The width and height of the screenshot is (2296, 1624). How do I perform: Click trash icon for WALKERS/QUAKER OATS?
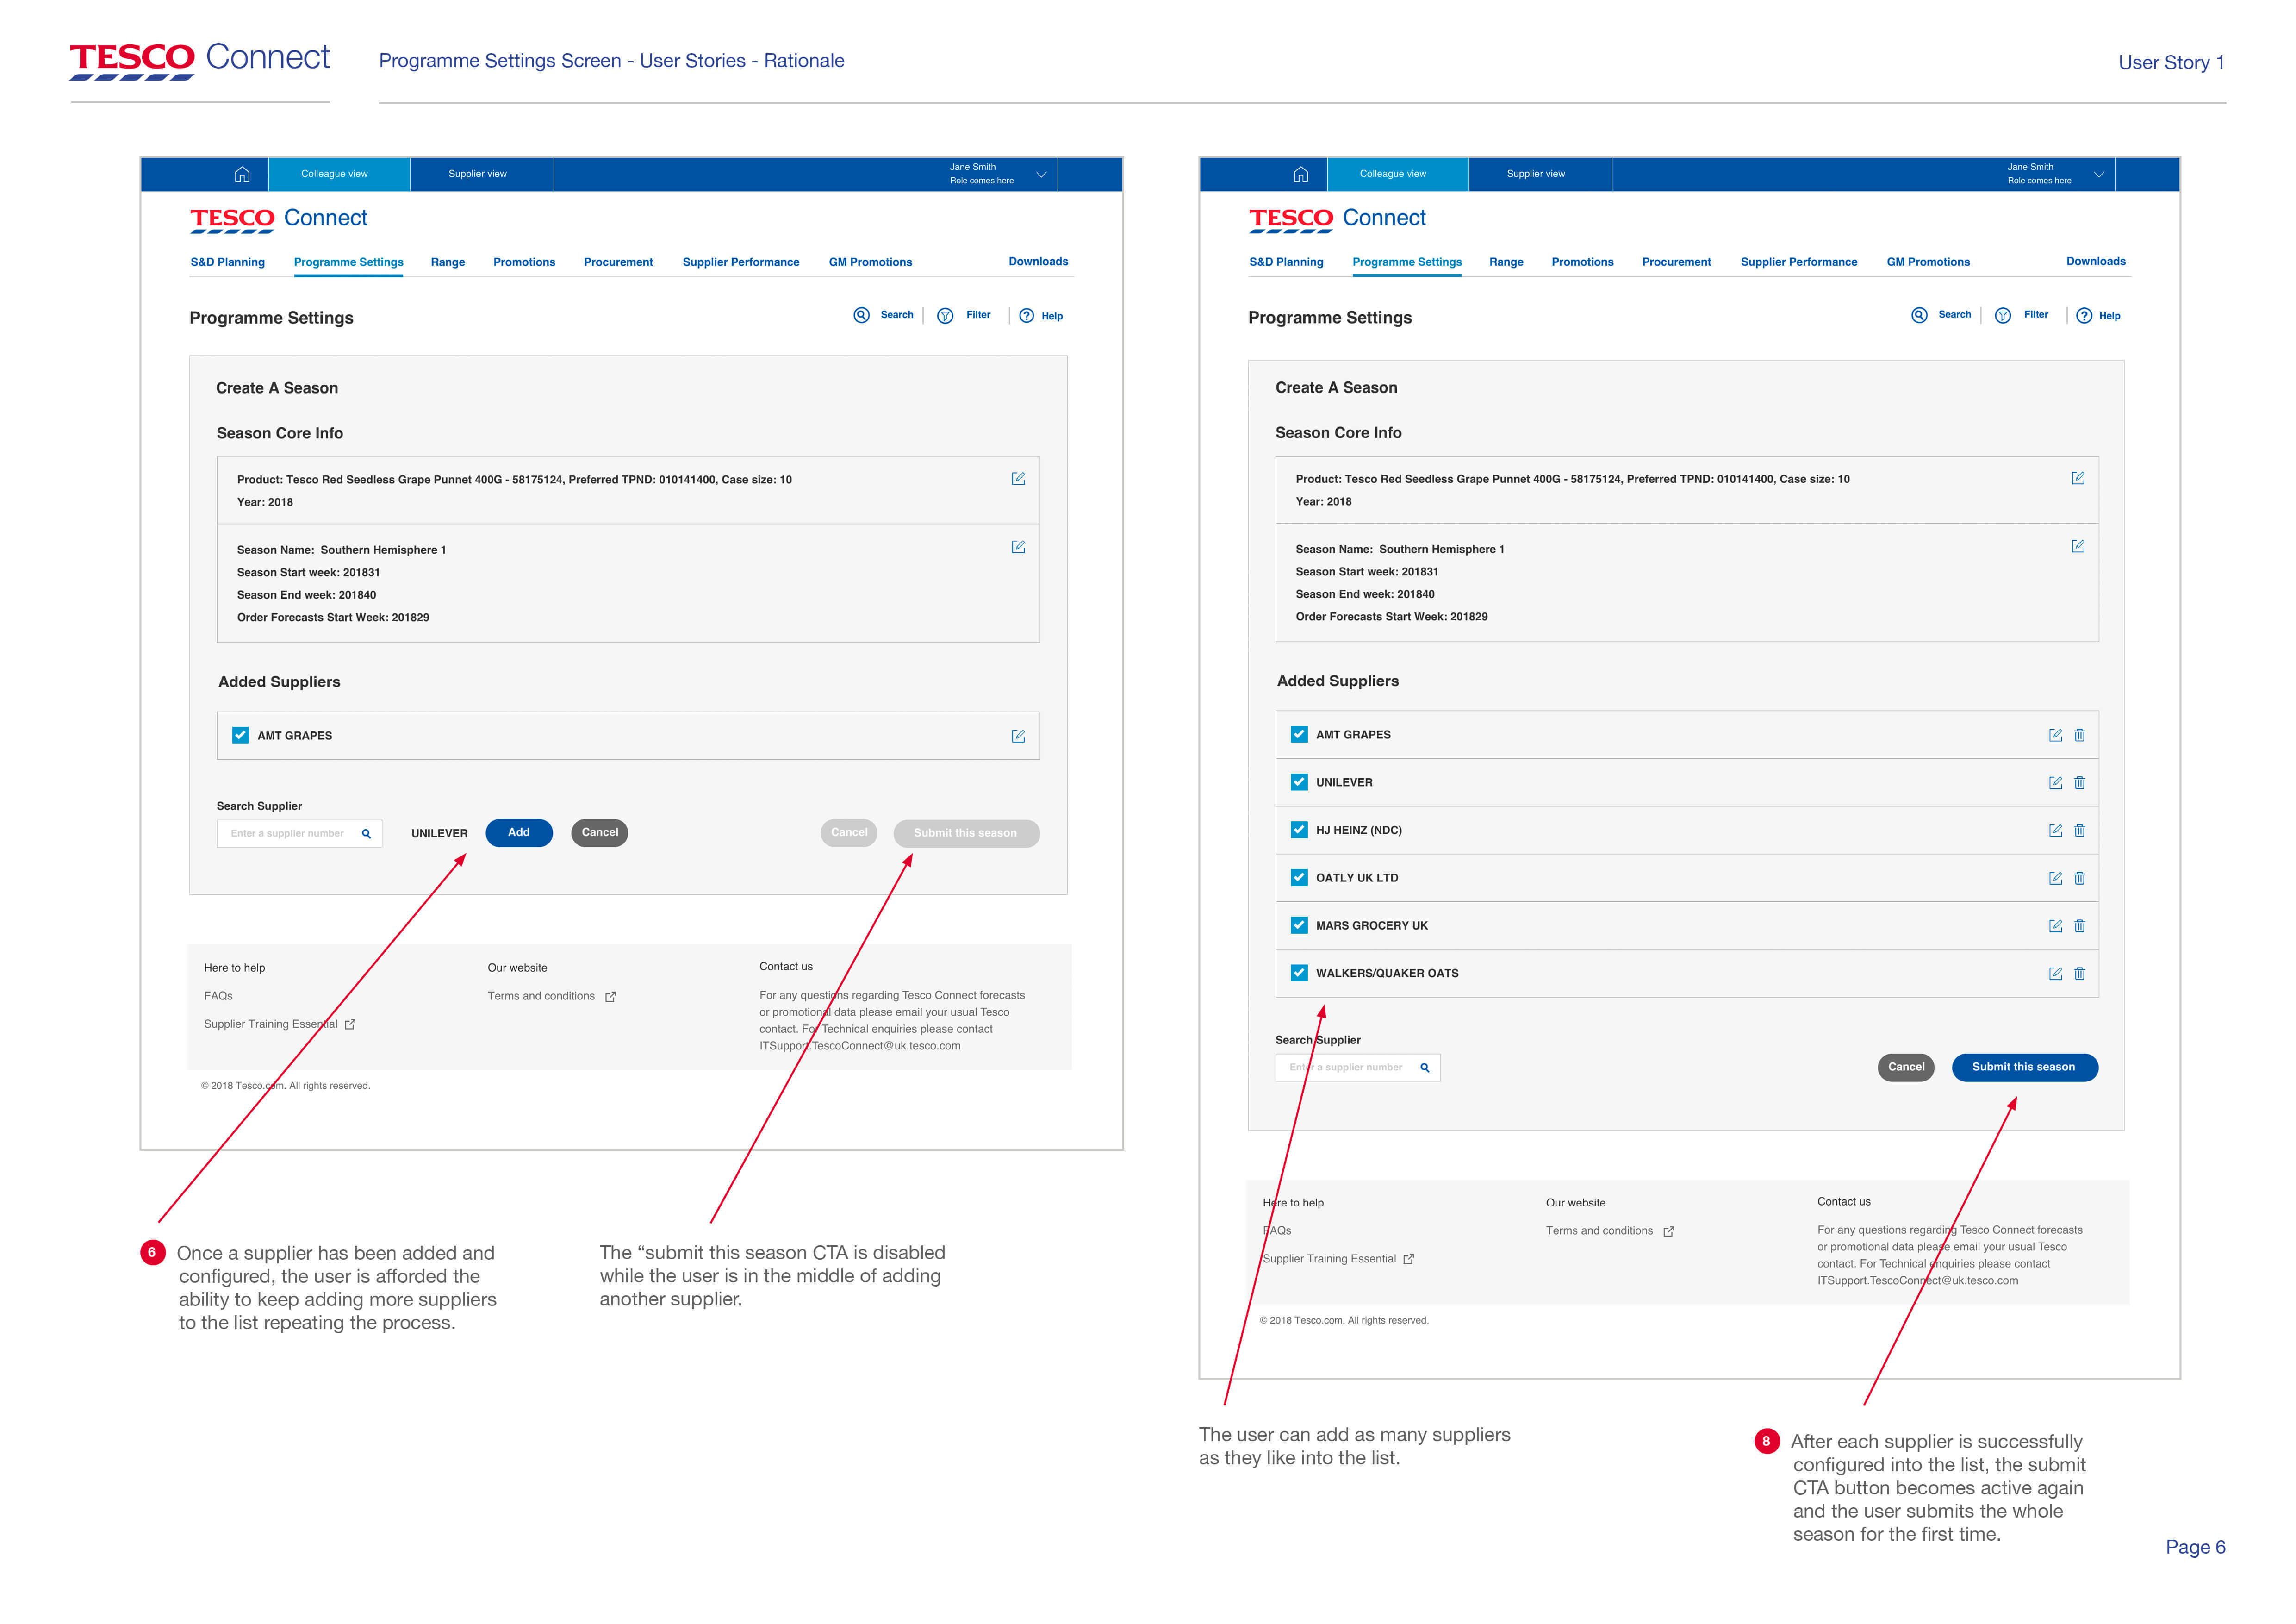2079,974
